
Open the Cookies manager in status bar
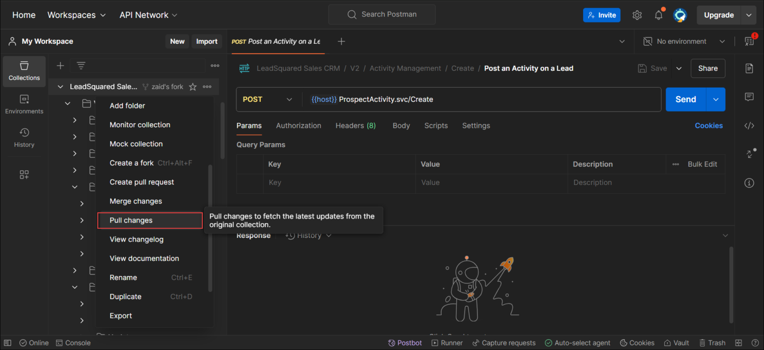tap(637, 342)
